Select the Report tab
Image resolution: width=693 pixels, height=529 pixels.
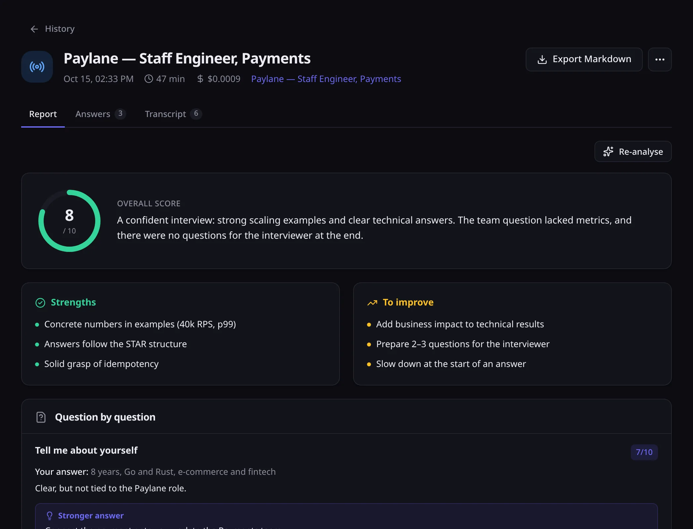pos(43,114)
